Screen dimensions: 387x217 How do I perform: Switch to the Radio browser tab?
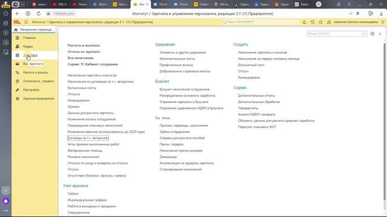(x=302, y=4)
